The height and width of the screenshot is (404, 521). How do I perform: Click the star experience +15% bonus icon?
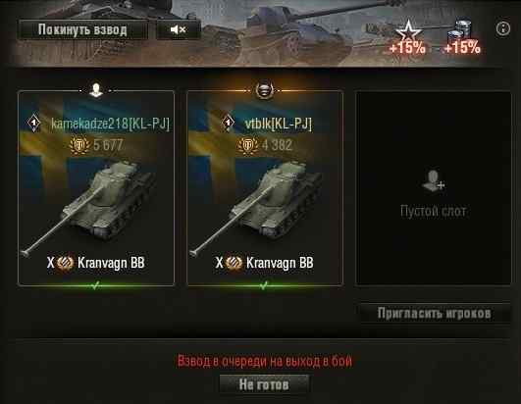[x=408, y=37]
